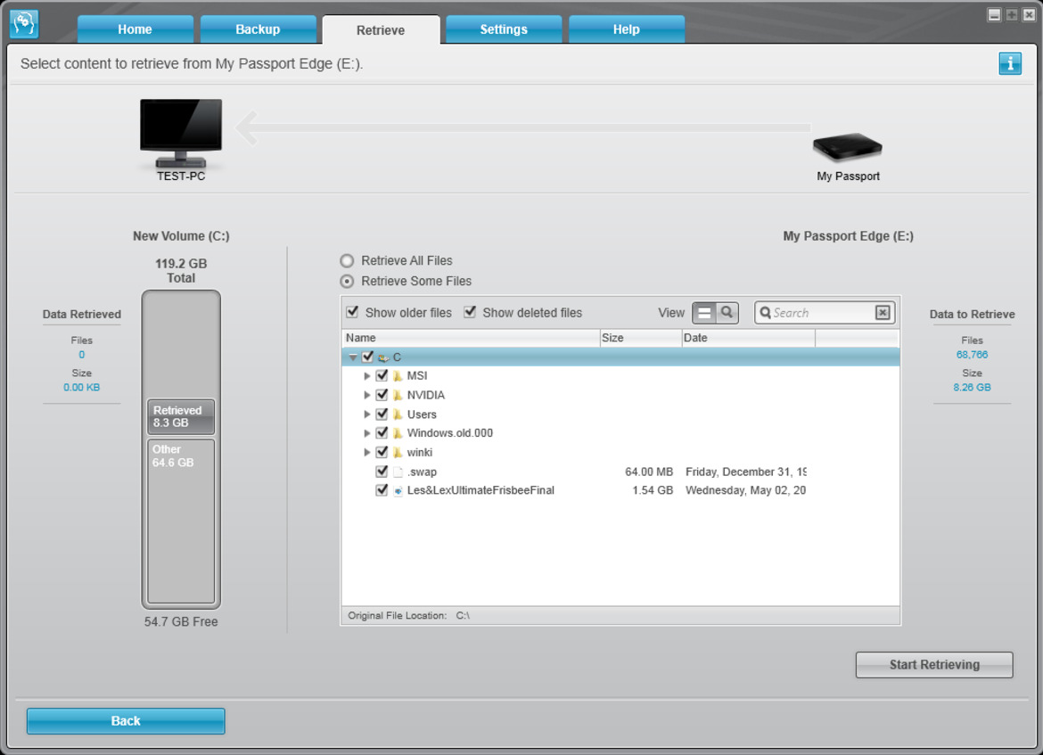
Task: Click the 54.7 GB Free label
Action: [181, 622]
